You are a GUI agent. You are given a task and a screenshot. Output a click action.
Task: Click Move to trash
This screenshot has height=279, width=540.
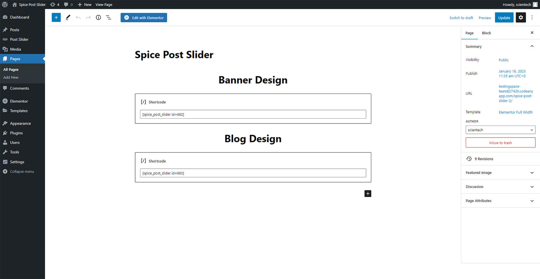pyautogui.click(x=500, y=143)
